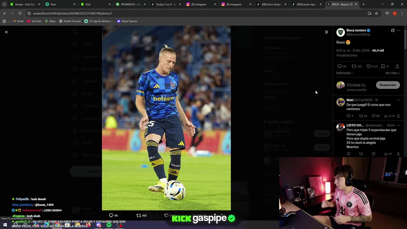The height and width of the screenshot is (229, 407).
Task: Open the Stripe Express bookmark
Action: [x=127, y=21]
